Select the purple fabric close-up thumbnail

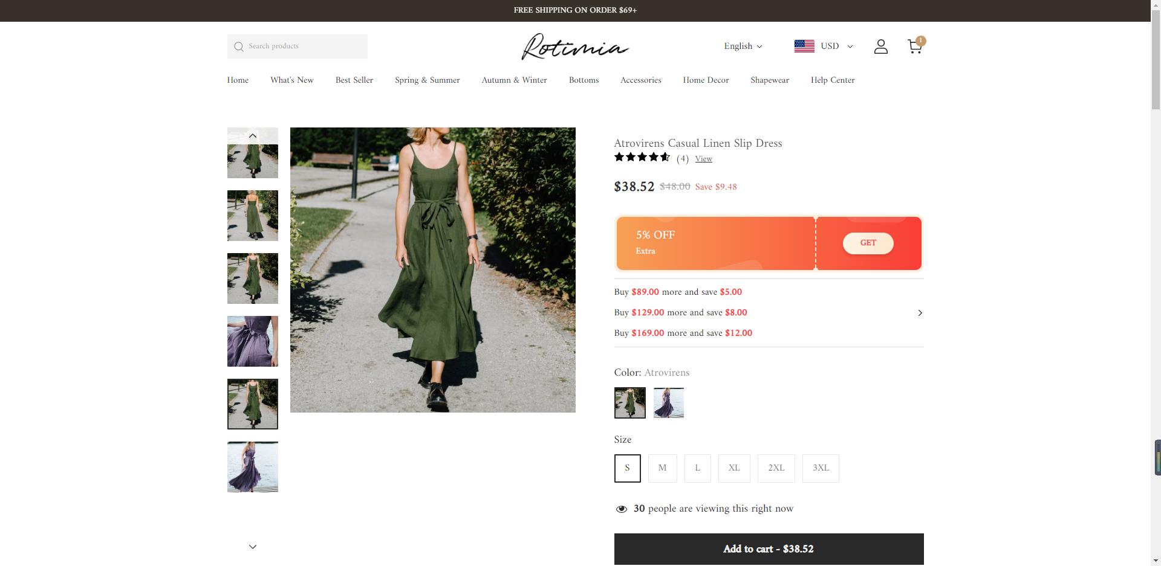(x=253, y=341)
